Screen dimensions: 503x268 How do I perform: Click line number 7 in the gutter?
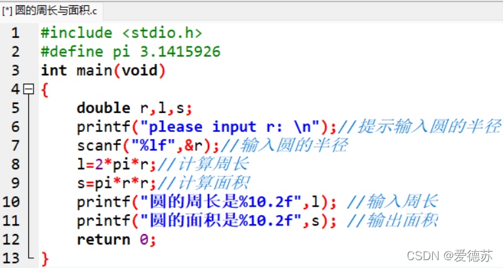15,146
